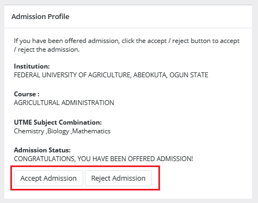Click the Federal University of Agriculture institution name
This screenshot has height=203, width=258.
click(111, 75)
